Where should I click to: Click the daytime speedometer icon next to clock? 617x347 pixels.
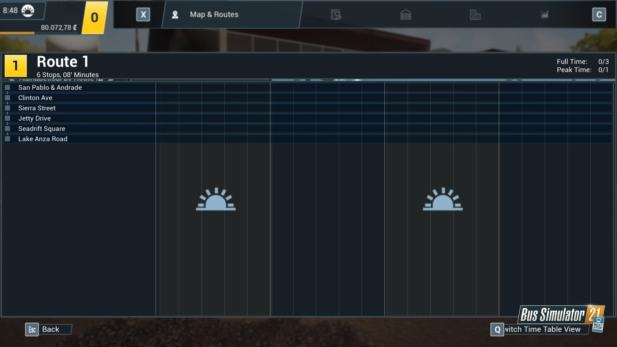[x=28, y=11]
